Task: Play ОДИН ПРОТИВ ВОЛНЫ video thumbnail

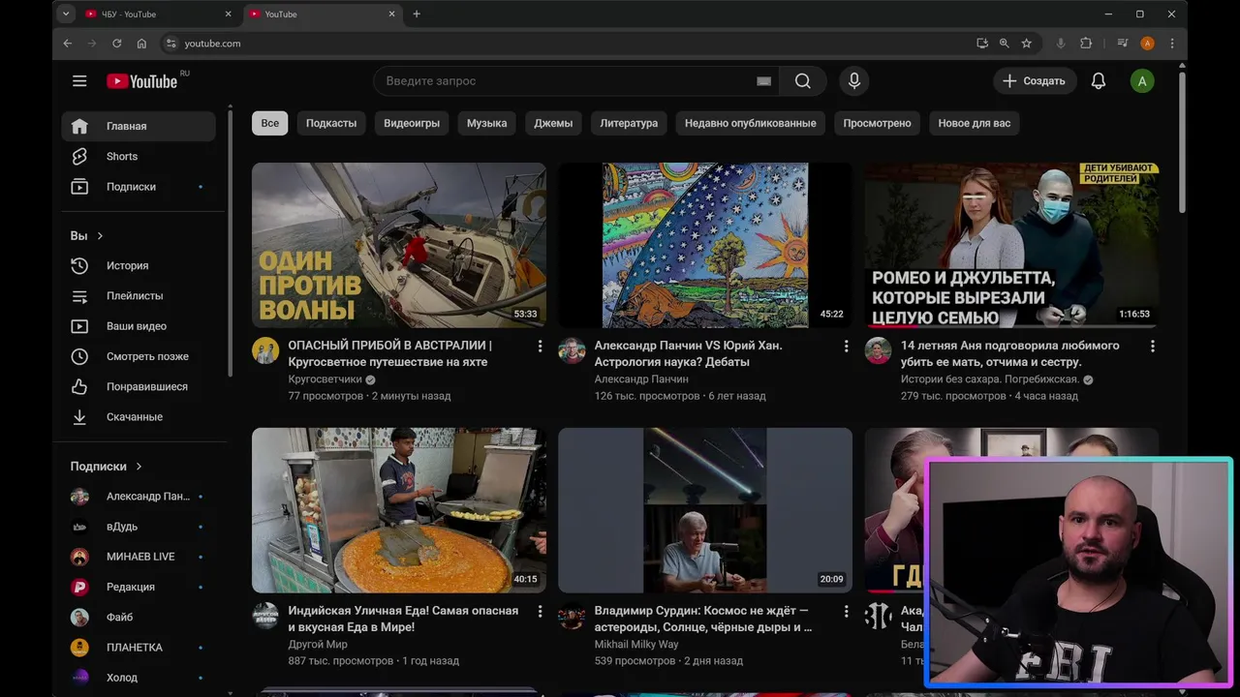Action: (399, 245)
